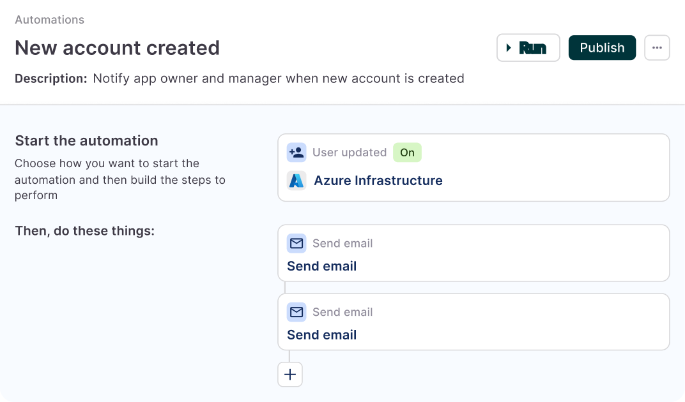685x402 pixels.
Task: Click envelope icon in second Send email step
Action: point(296,312)
